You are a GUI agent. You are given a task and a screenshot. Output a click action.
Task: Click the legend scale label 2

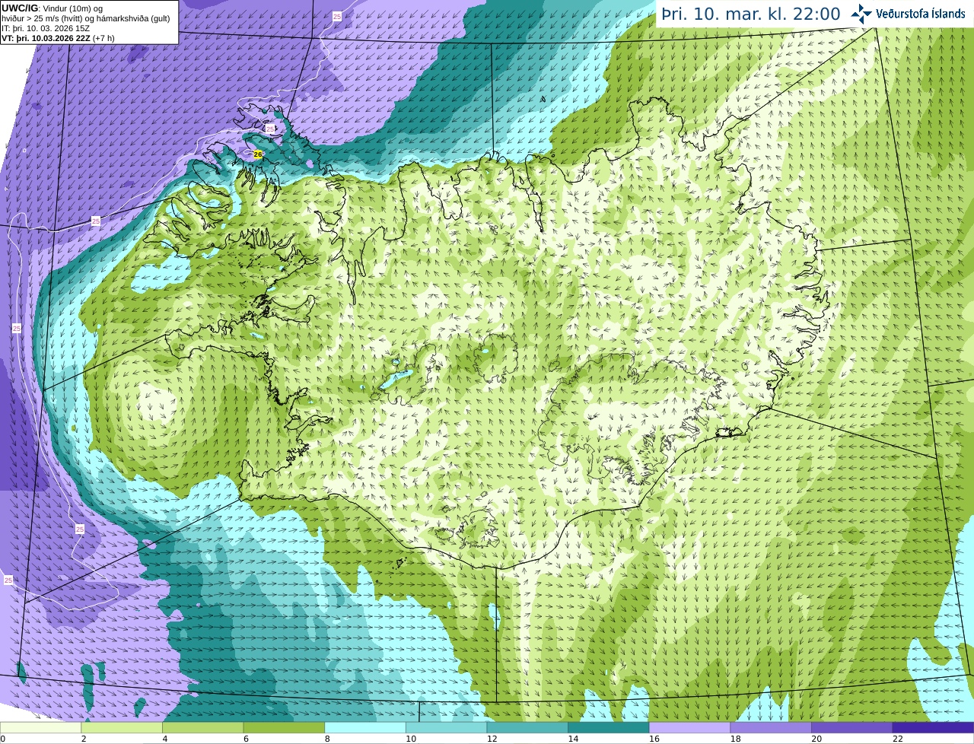84,739
